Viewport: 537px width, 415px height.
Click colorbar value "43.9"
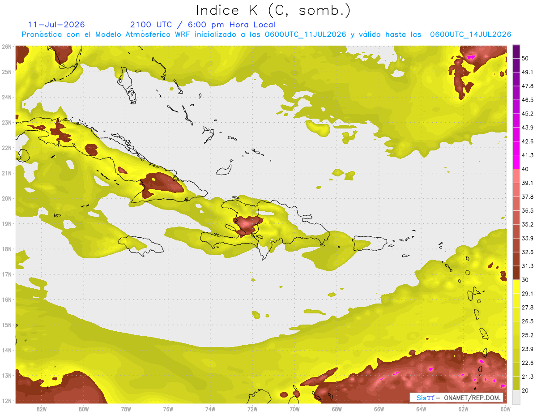click(x=527, y=128)
